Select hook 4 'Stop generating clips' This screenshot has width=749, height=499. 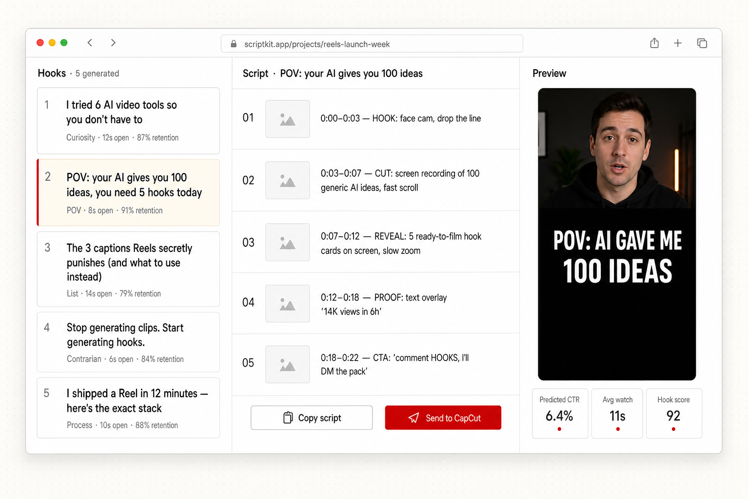coord(128,342)
